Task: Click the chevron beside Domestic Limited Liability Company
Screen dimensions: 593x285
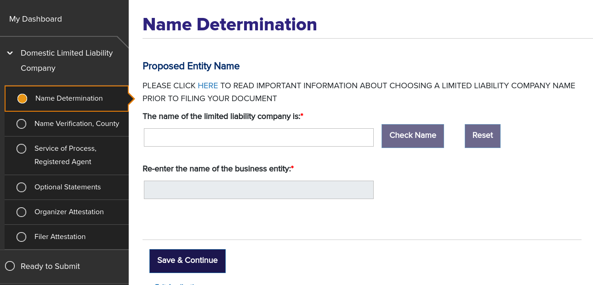Action: 10,53
